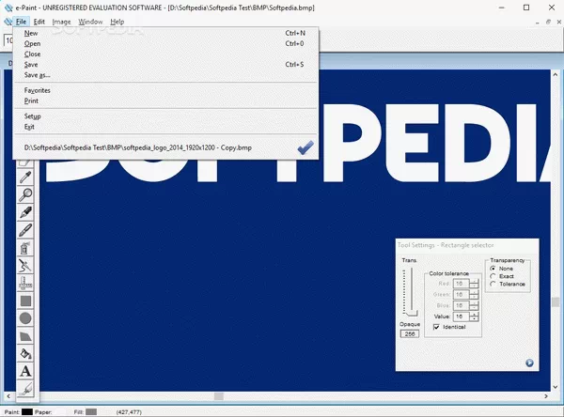Click the Tool Settings - Rectangle selector title

click(x=446, y=245)
